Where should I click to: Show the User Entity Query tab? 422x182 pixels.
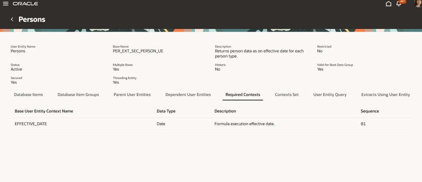[x=330, y=95]
